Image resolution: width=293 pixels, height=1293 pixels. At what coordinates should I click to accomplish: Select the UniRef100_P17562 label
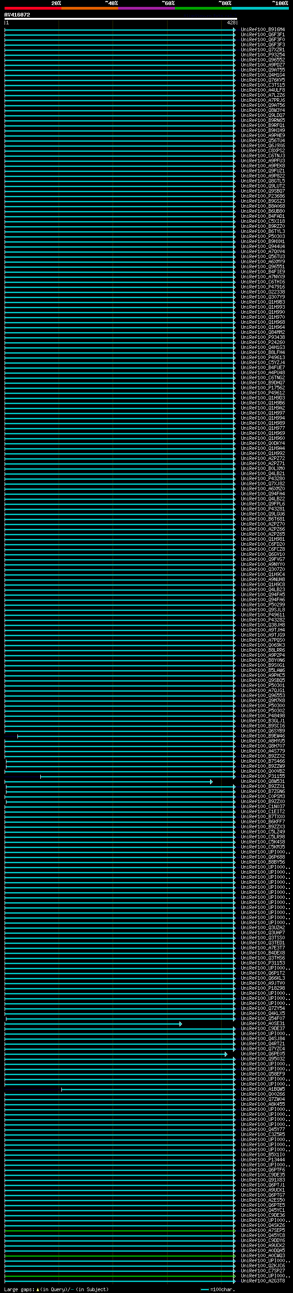pos(262,388)
